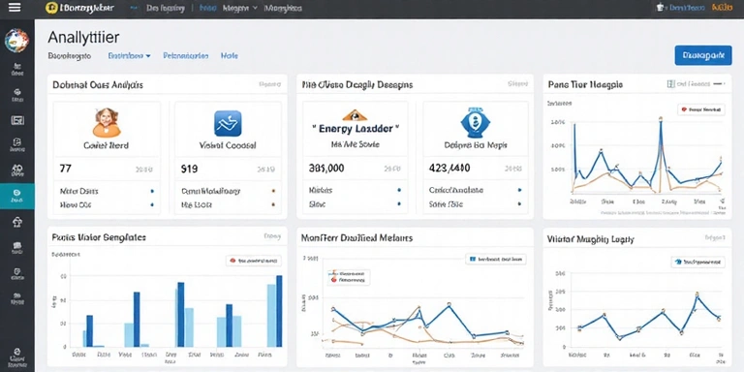Image resolution: width=744 pixels, height=372 pixels.
Task: Open the hamburger menu in the top bar
Action: tap(15, 8)
